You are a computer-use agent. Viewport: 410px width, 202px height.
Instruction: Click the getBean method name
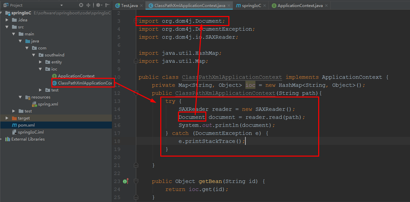coord(210,181)
